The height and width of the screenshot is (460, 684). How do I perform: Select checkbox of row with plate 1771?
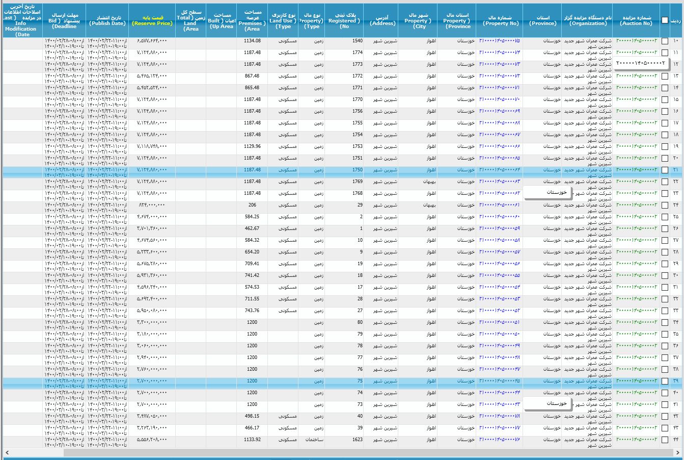coord(665,88)
